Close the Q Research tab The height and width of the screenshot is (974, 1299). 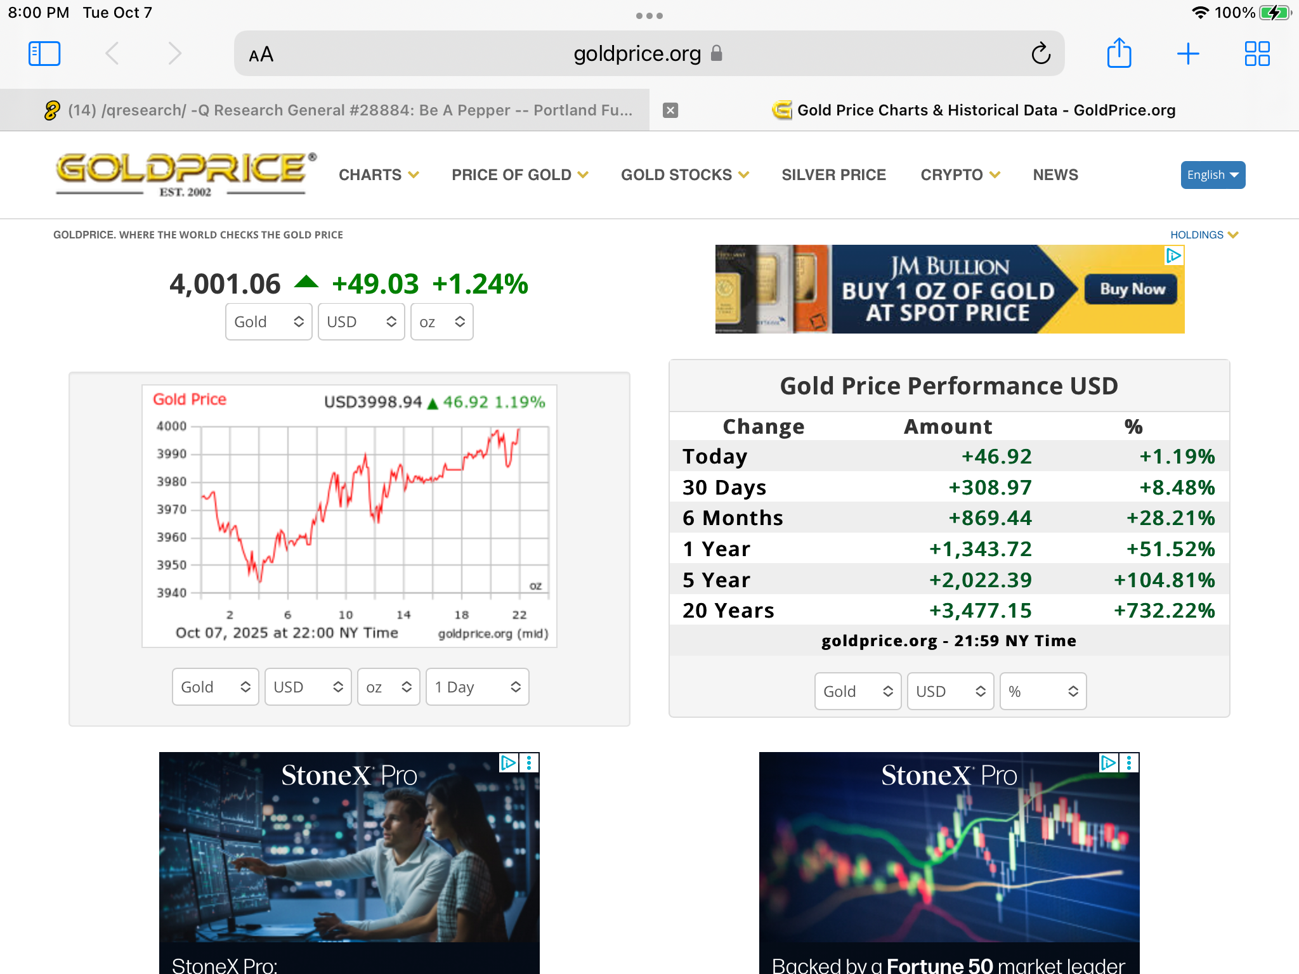point(670,110)
